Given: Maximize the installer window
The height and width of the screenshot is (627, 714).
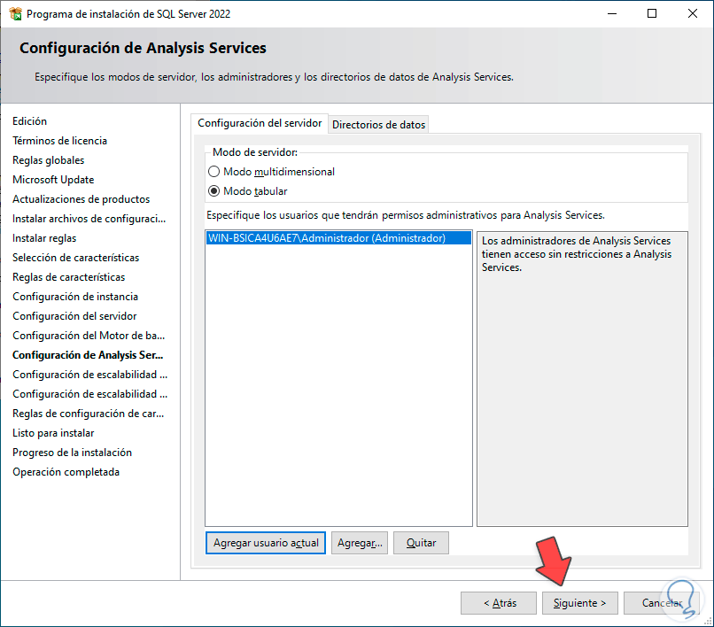Looking at the screenshot, I should point(652,13).
